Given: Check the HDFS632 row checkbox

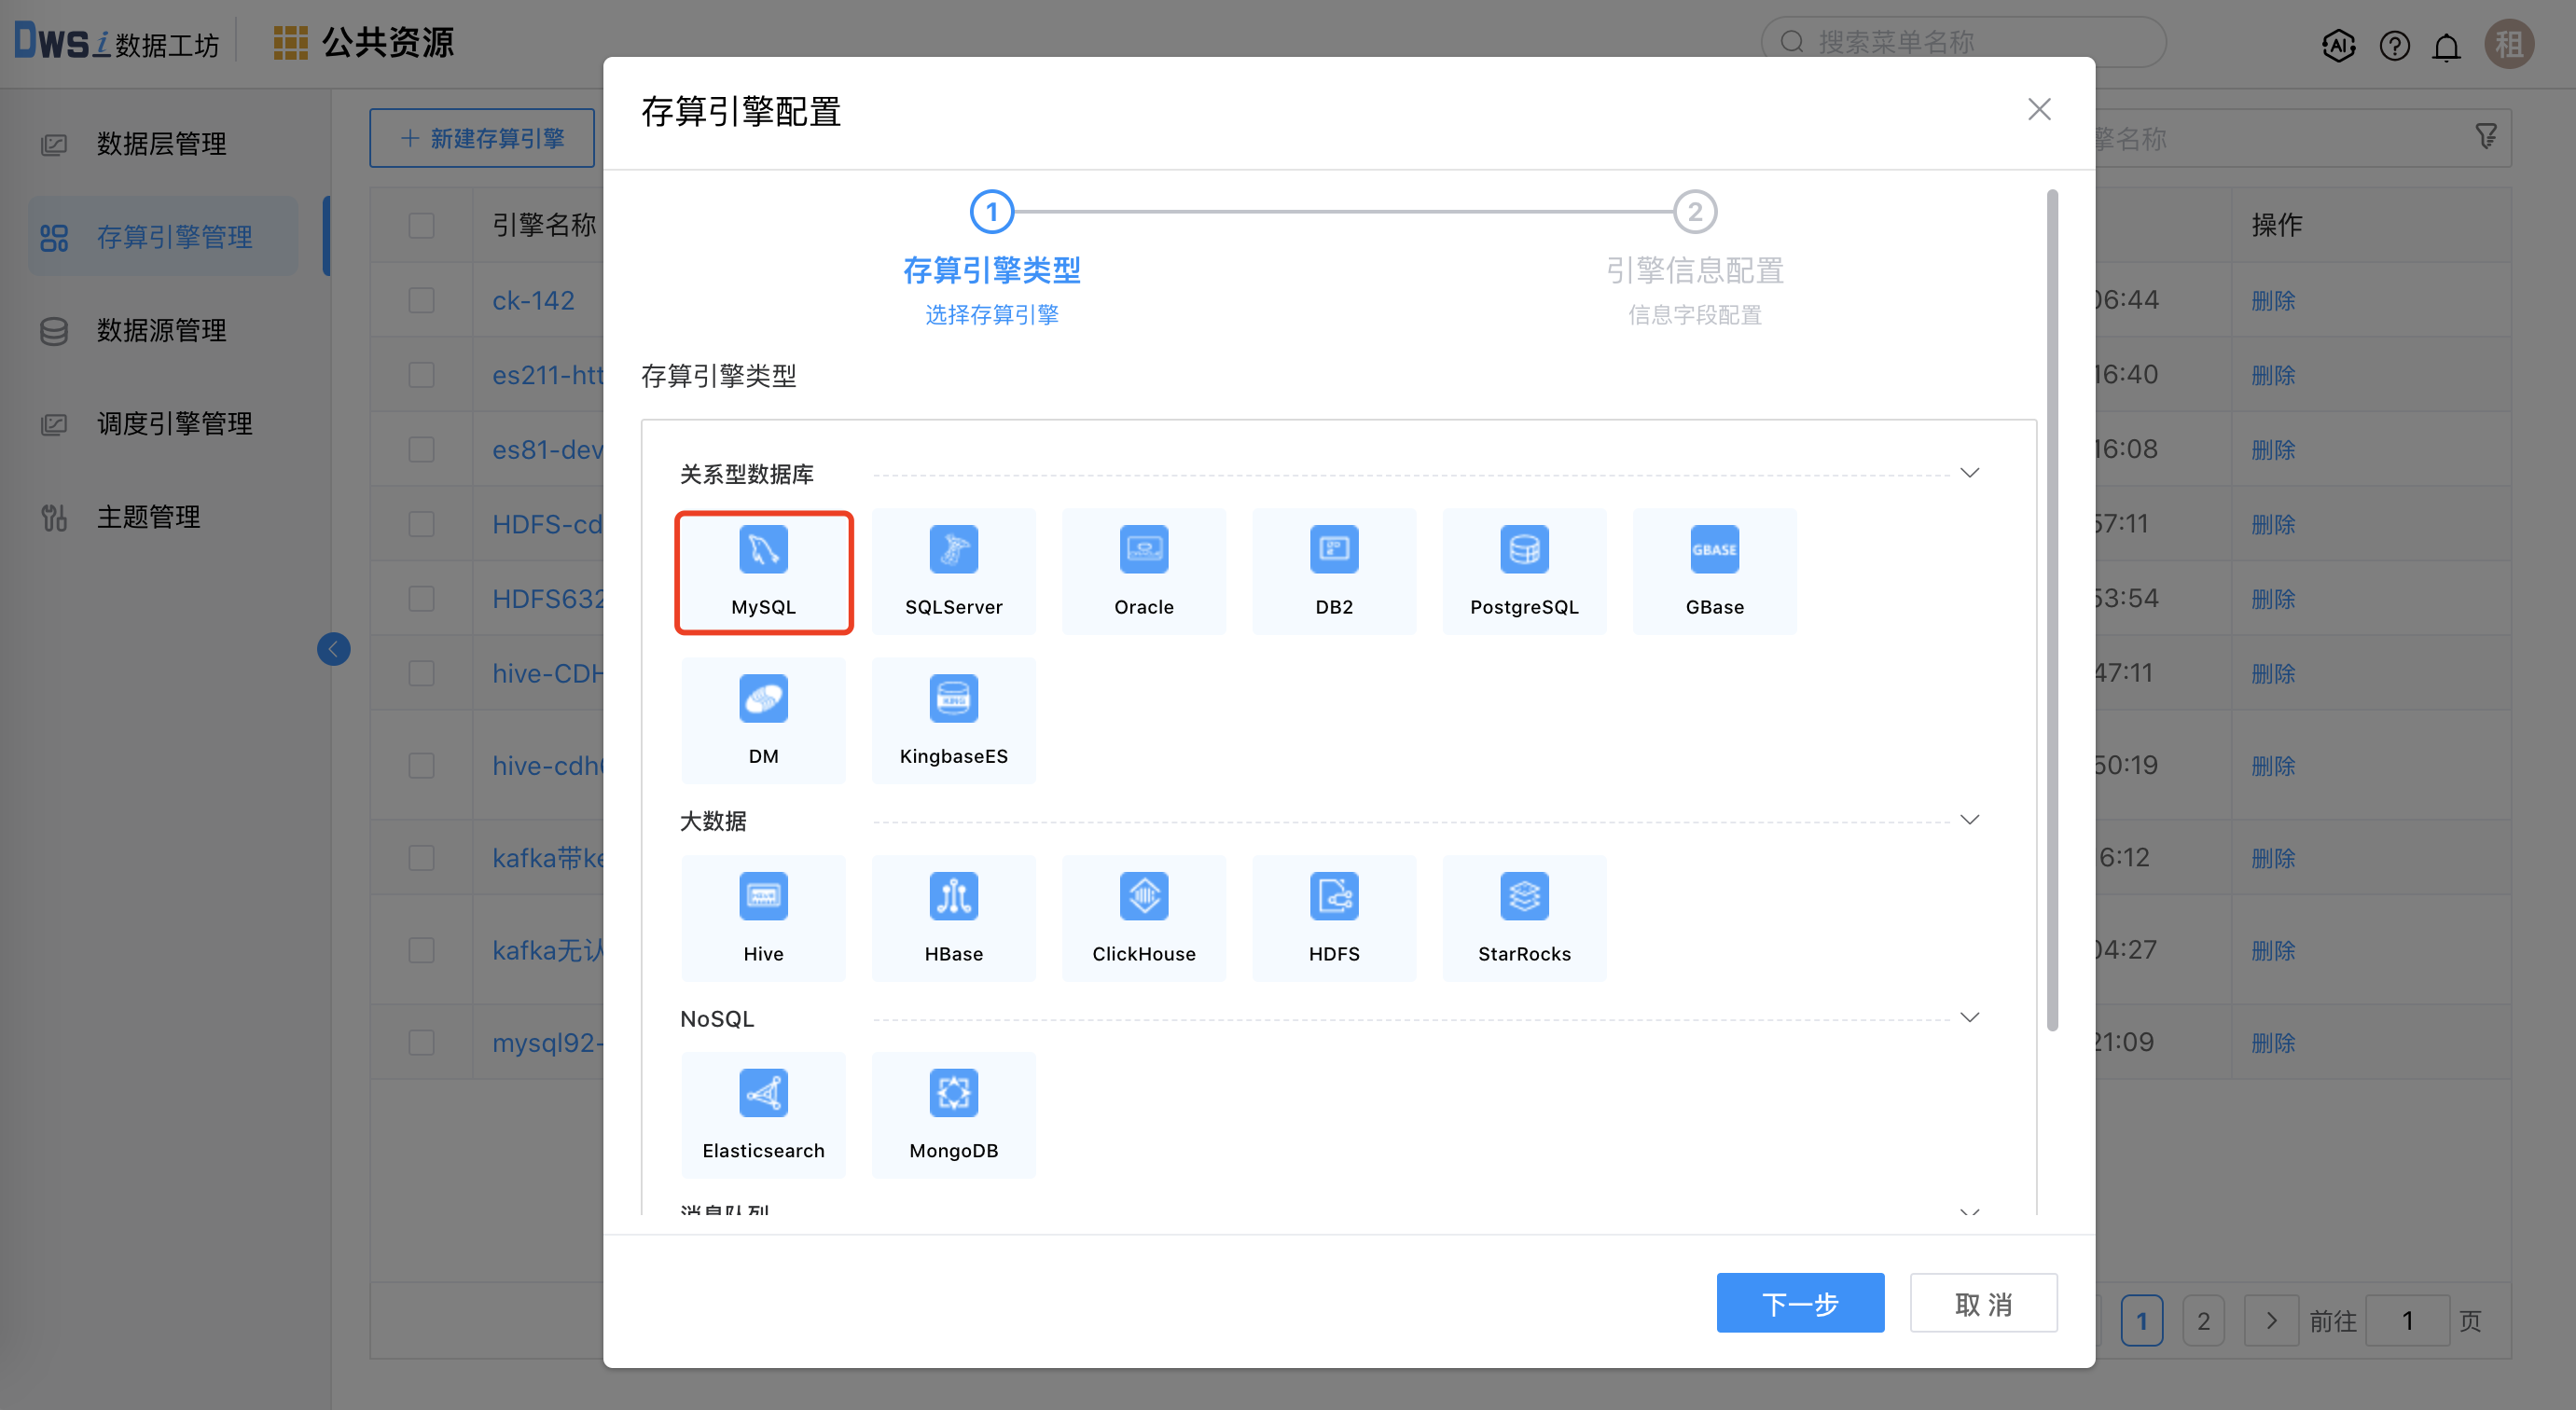Looking at the screenshot, I should 421,597.
